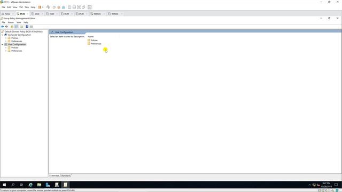Go back using the blue Back arrow

pos(2,27)
